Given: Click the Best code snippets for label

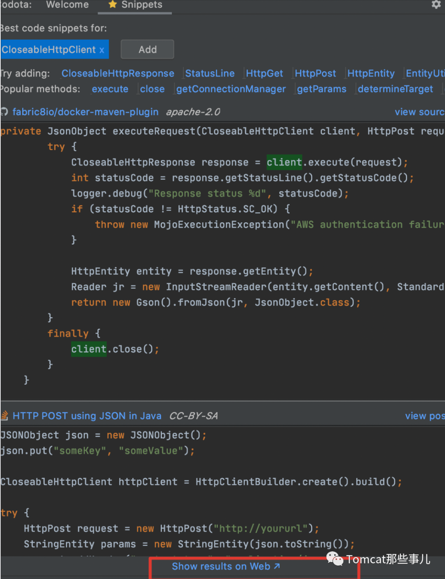Looking at the screenshot, I should 54,28.
